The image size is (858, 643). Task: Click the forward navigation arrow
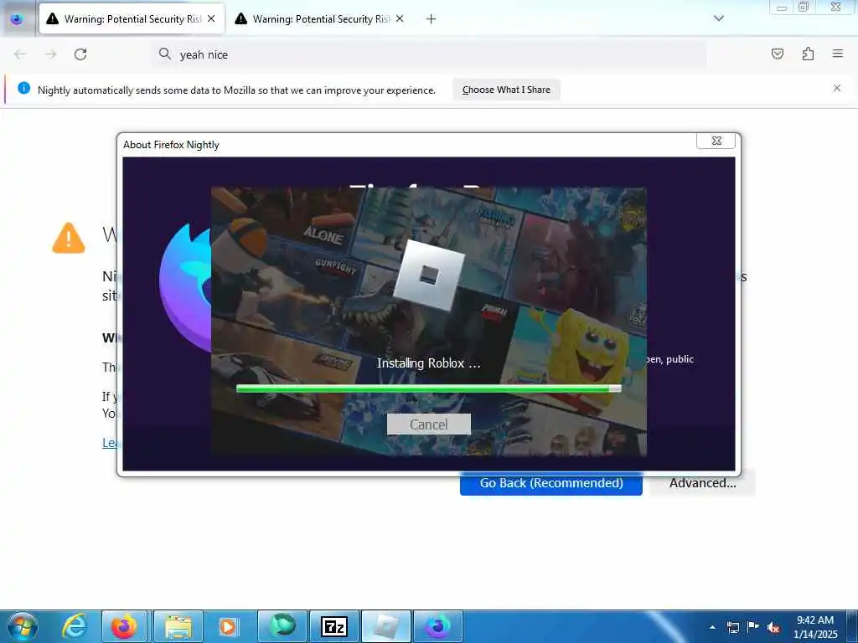50,54
